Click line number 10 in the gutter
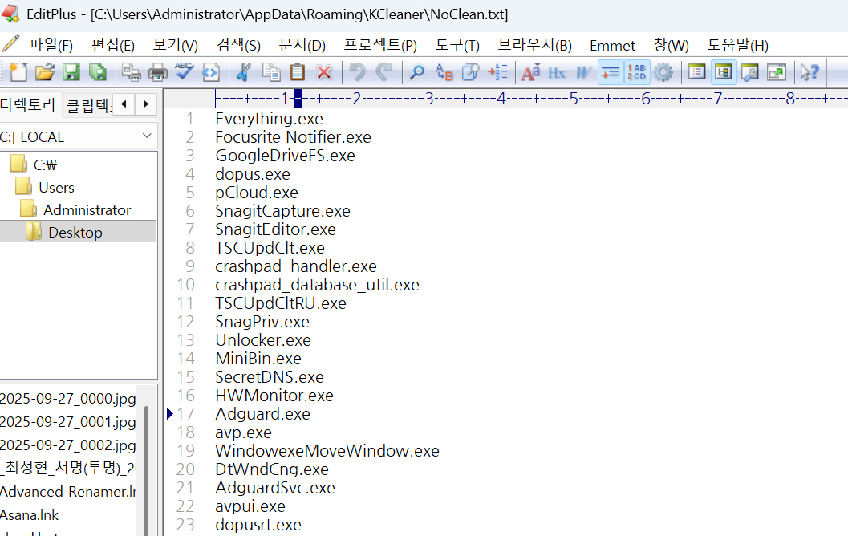The width and height of the screenshot is (848, 536). (185, 285)
